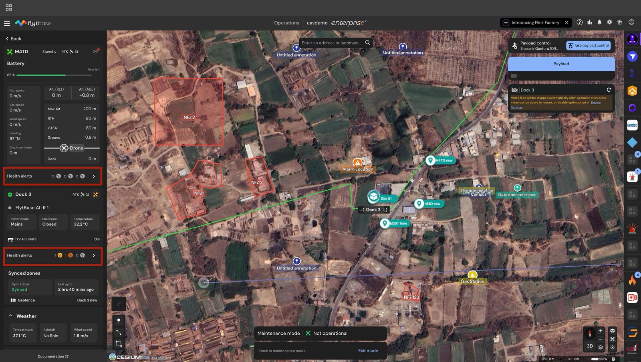Viewport: 641px width, 362px height.
Task: Select the NFZ 2 no-fly zone
Action: point(189,111)
